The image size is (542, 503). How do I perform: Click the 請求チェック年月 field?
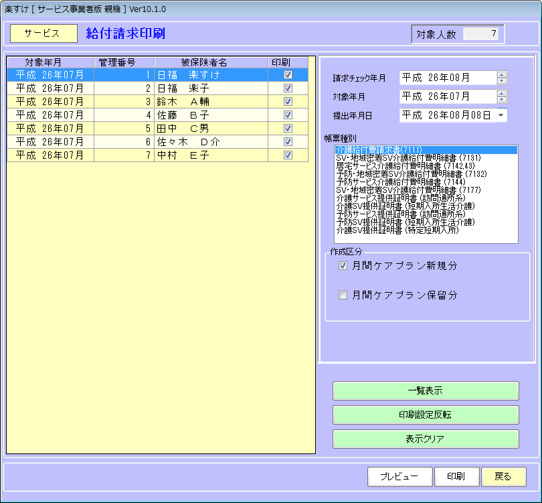[x=448, y=78]
